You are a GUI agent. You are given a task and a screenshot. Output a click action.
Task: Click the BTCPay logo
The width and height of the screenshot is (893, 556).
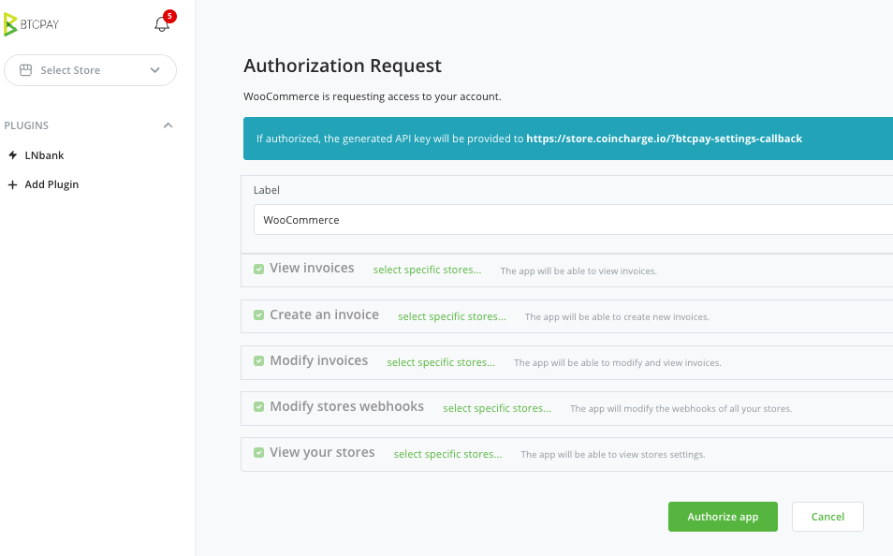pyautogui.click(x=31, y=24)
